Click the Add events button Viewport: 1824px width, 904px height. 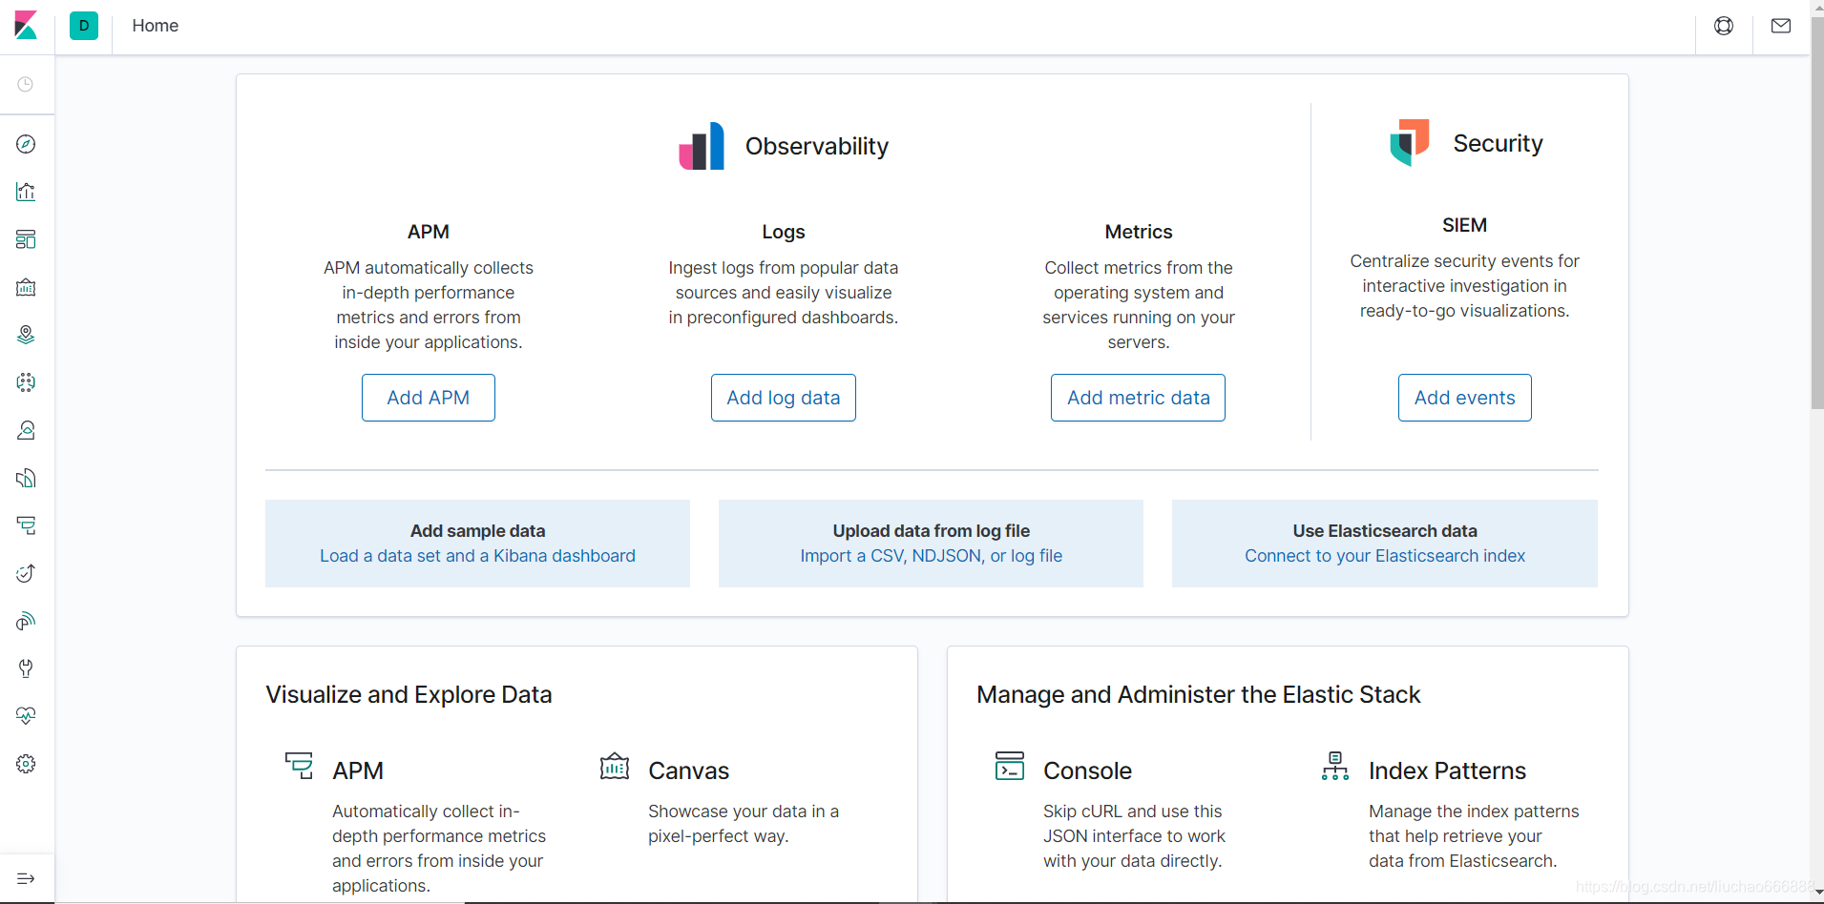pos(1465,398)
